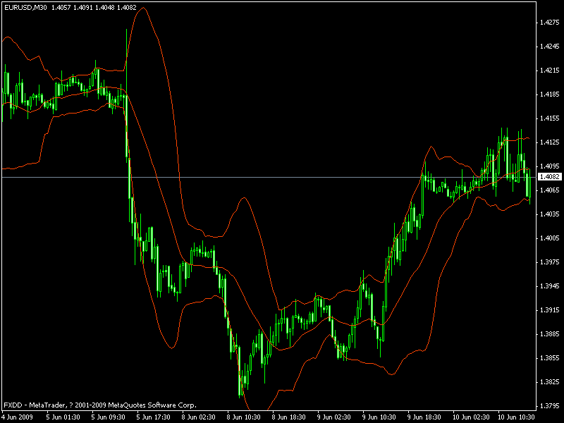Screen dimensions: 564x423
Task: Click the 1.4035 price axis label
Action: pos(550,214)
